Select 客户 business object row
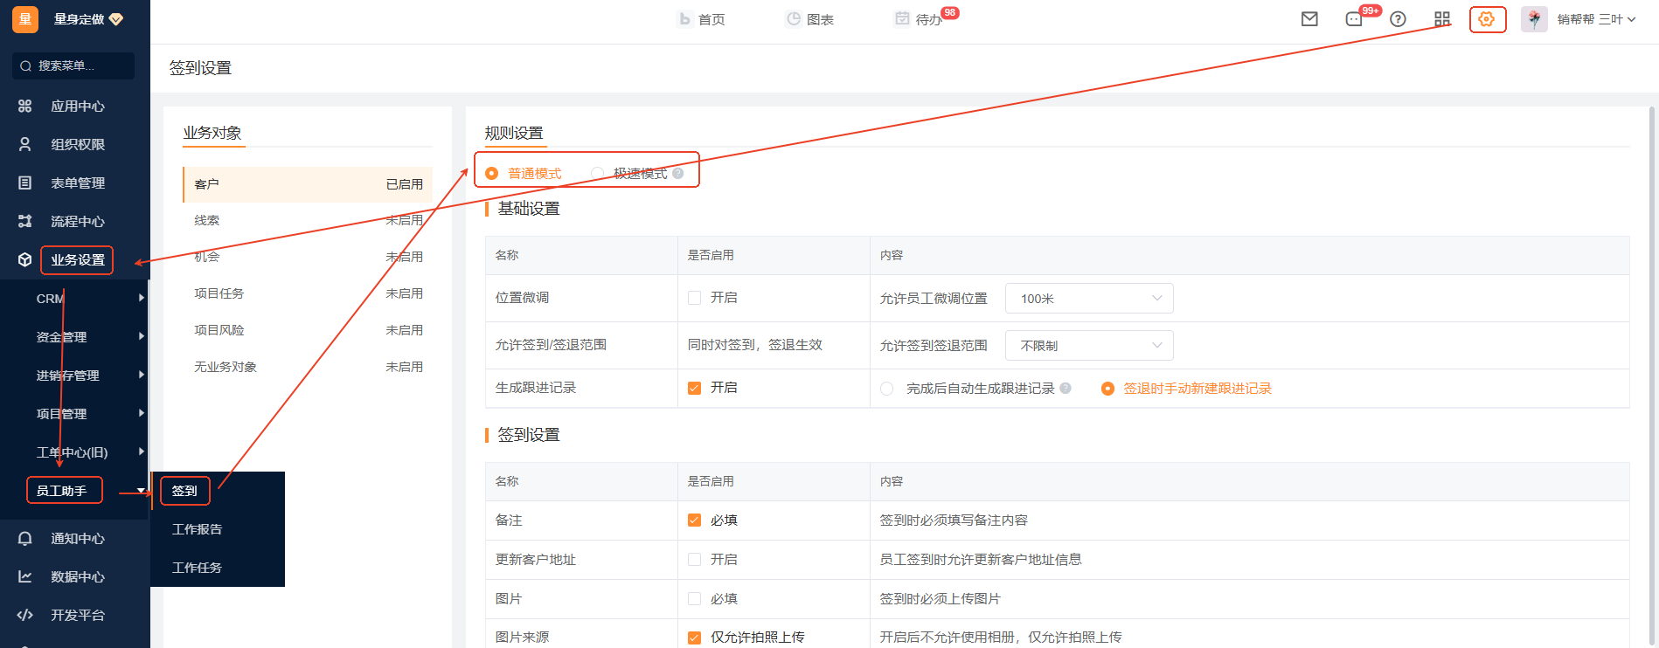This screenshot has width=1659, height=648. pos(308,184)
